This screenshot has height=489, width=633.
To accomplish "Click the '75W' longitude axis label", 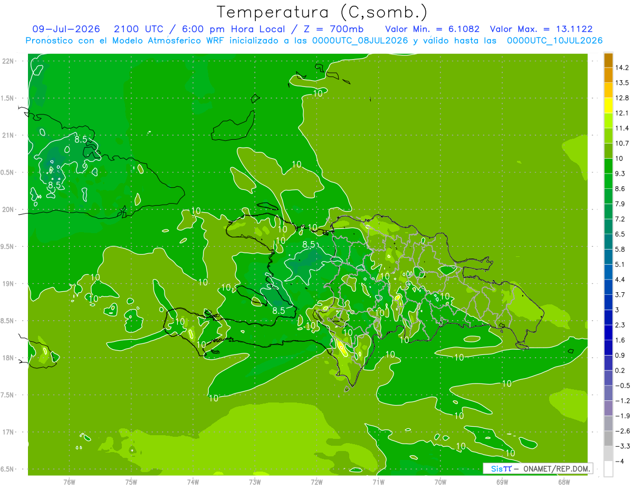I will [x=131, y=482].
